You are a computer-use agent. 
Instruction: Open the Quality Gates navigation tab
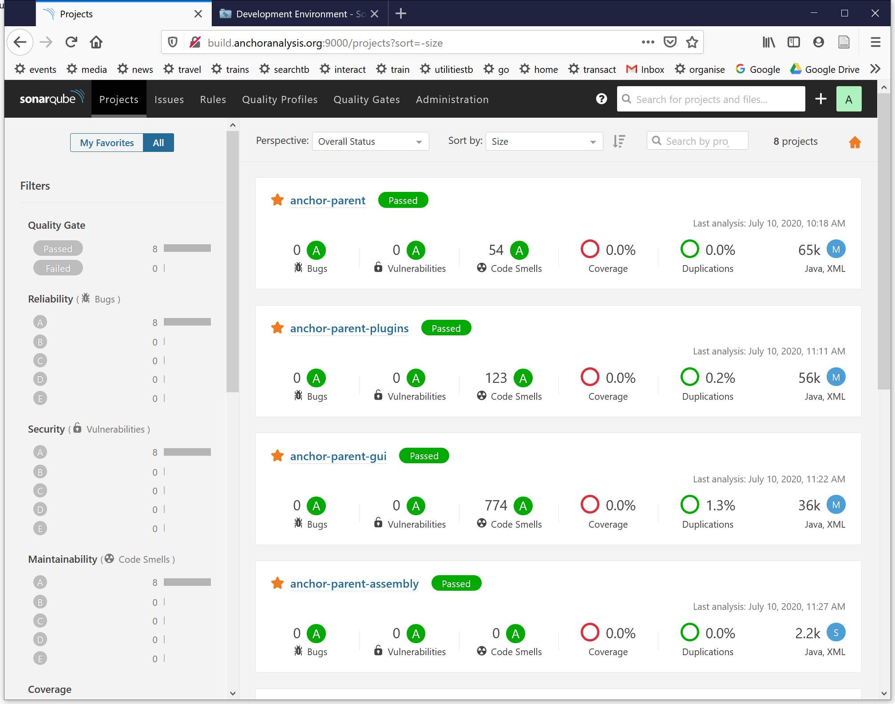[367, 99]
